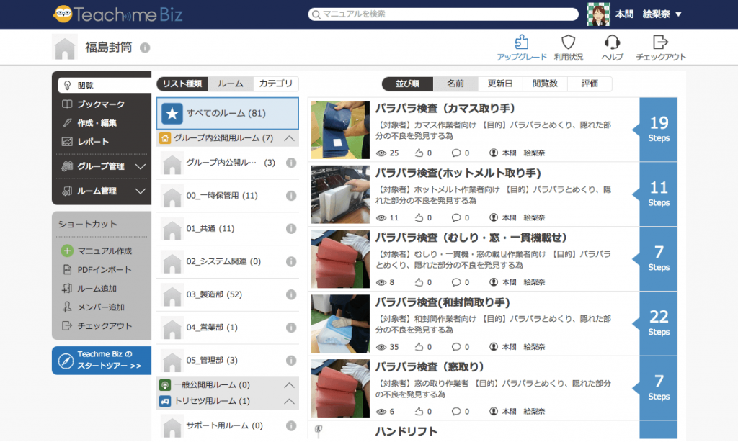Click the user avatar picture
Screen dimensions: 738x442
[x=599, y=14]
